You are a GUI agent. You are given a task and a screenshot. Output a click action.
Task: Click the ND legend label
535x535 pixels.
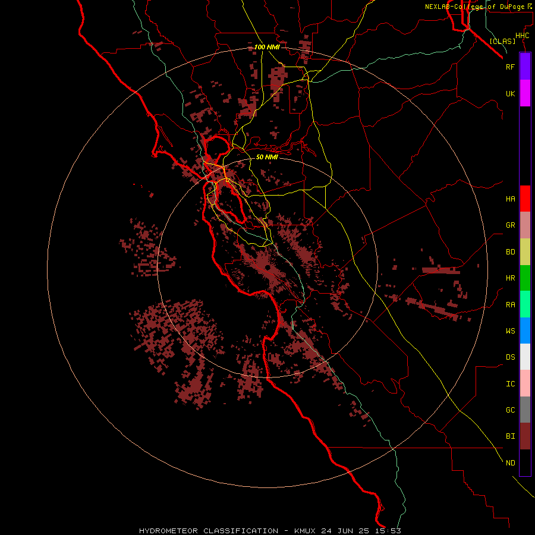click(510, 463)
